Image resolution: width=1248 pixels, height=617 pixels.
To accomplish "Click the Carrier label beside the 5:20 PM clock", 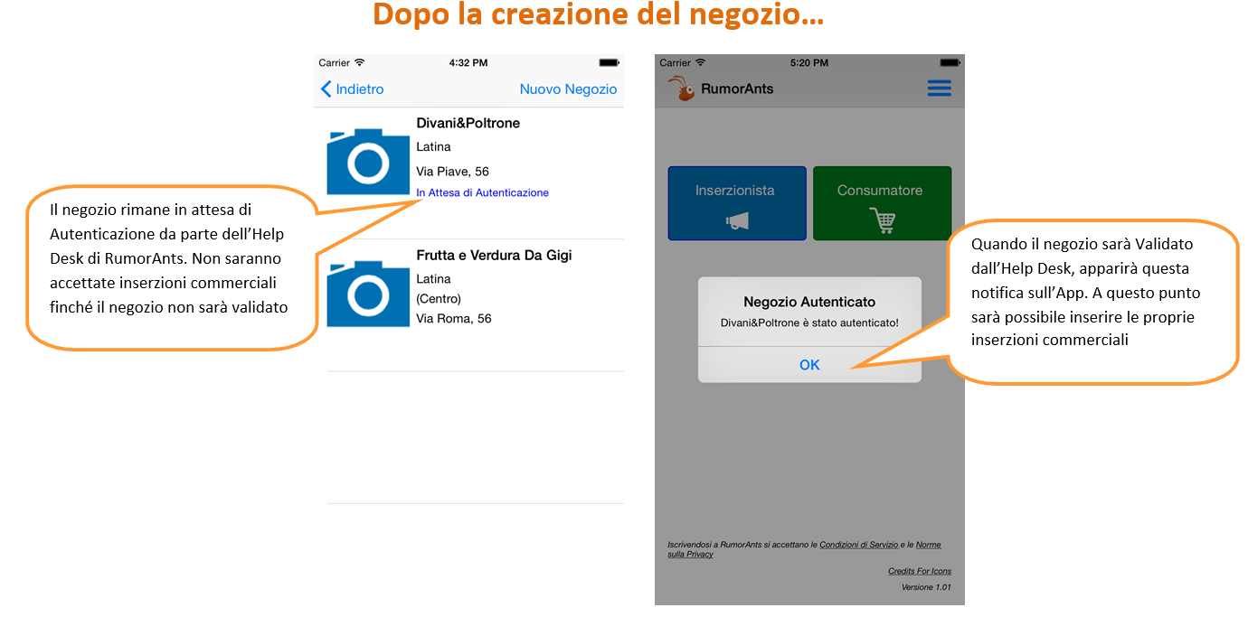I will (x=676, y=63).
